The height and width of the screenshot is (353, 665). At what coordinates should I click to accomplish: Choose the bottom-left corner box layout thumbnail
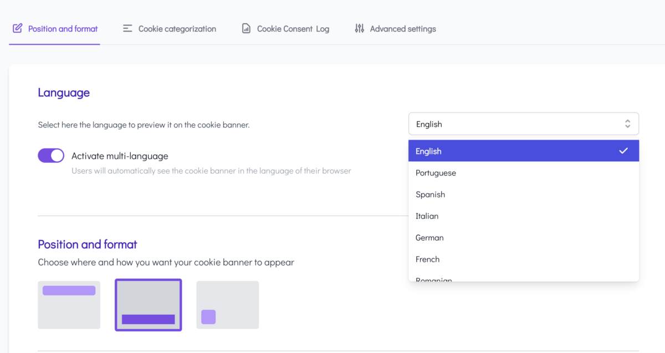click(227, 305)
